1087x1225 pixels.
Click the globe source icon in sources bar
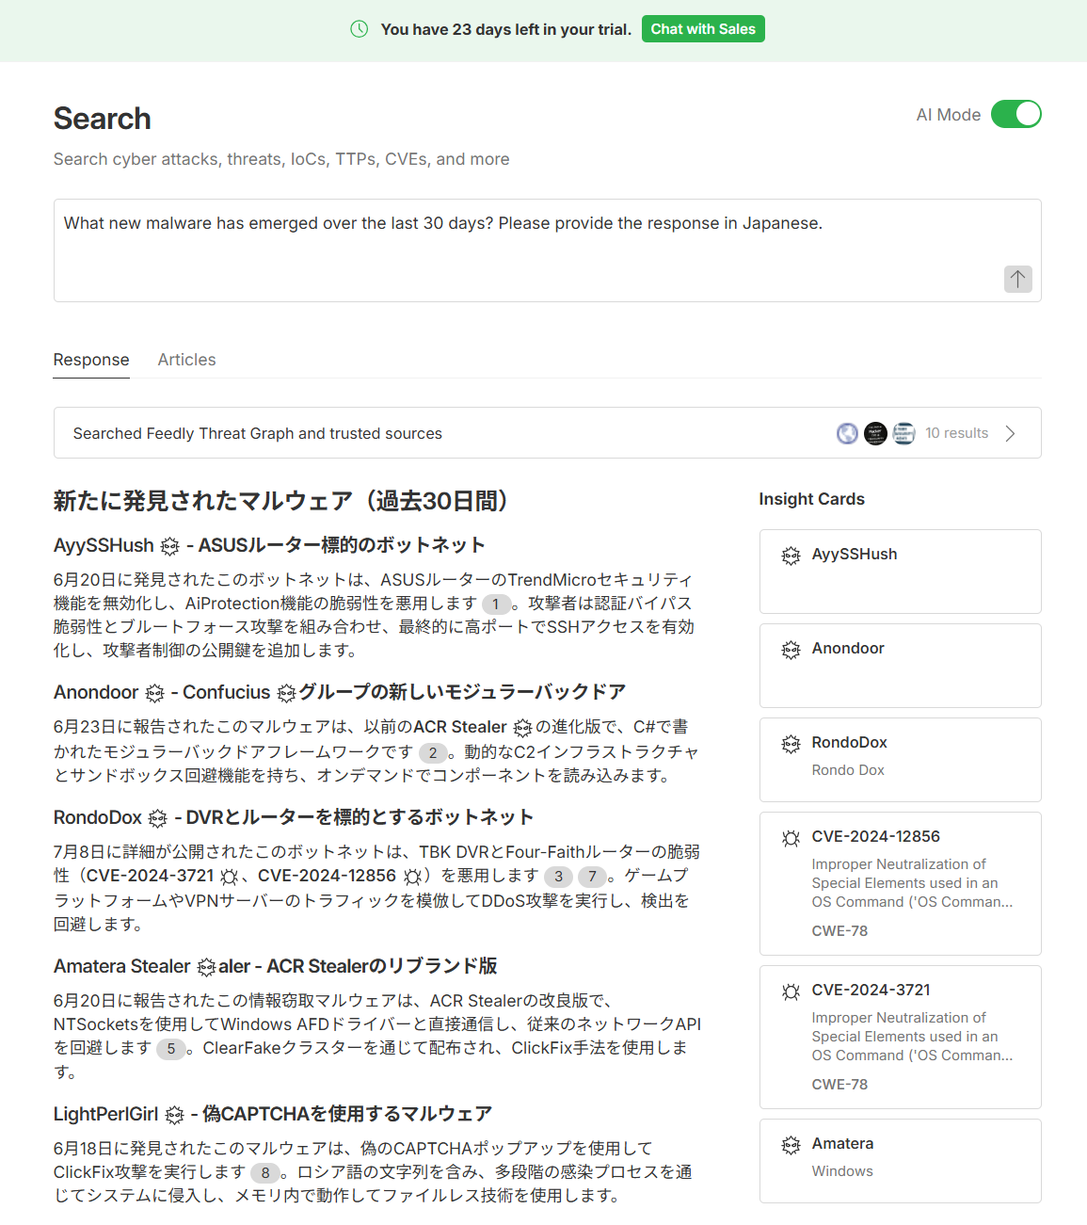tap(848, 433)
